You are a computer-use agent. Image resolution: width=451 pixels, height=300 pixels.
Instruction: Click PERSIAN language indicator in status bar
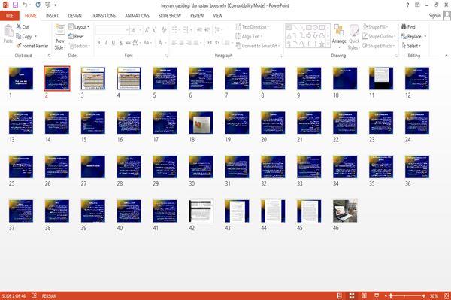pyautogui.click(x=49, y=296)
